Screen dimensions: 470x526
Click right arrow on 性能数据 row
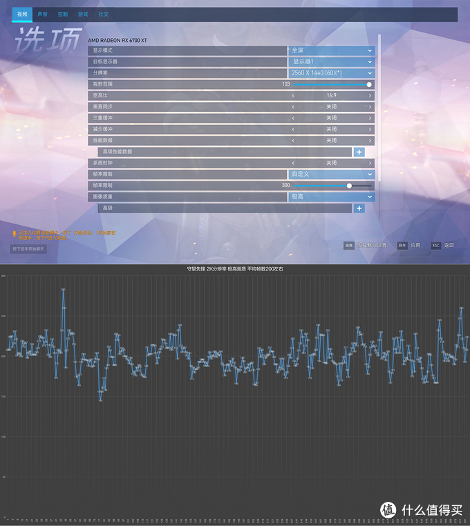point(370,141)
